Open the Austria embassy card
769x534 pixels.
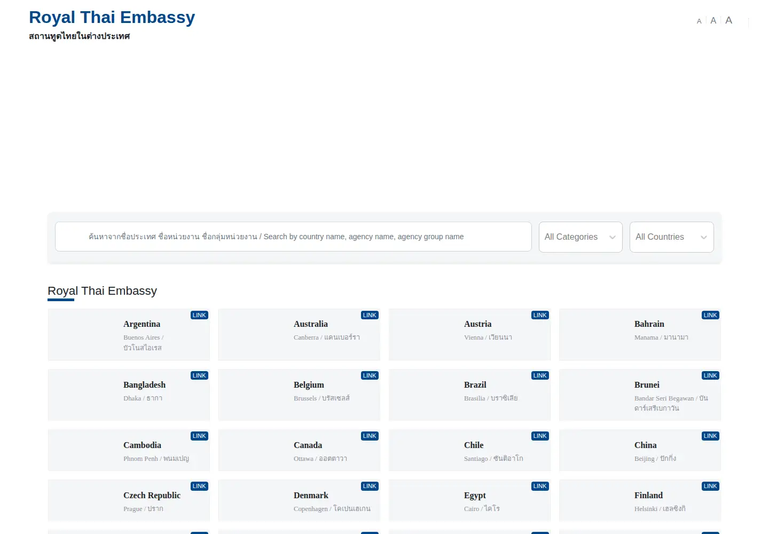pos(469,335)
